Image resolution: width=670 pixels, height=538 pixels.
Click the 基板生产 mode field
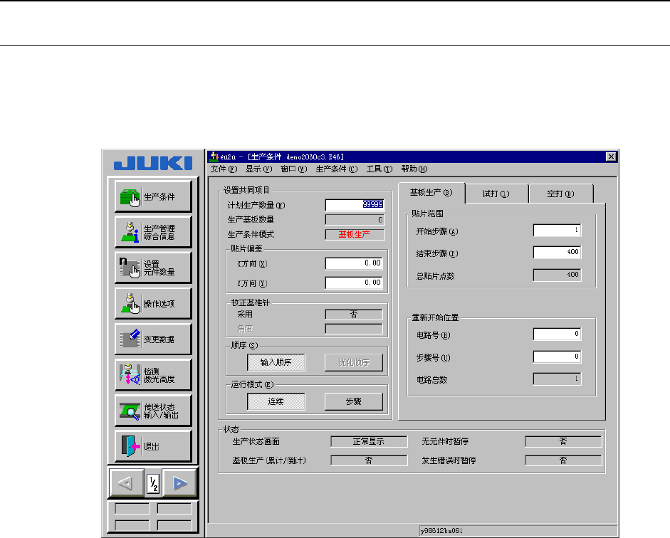coord(355,234)
